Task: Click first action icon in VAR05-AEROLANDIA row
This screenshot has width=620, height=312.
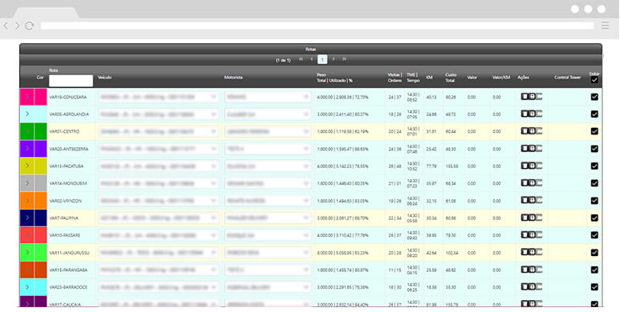Action: click(524, 114)
